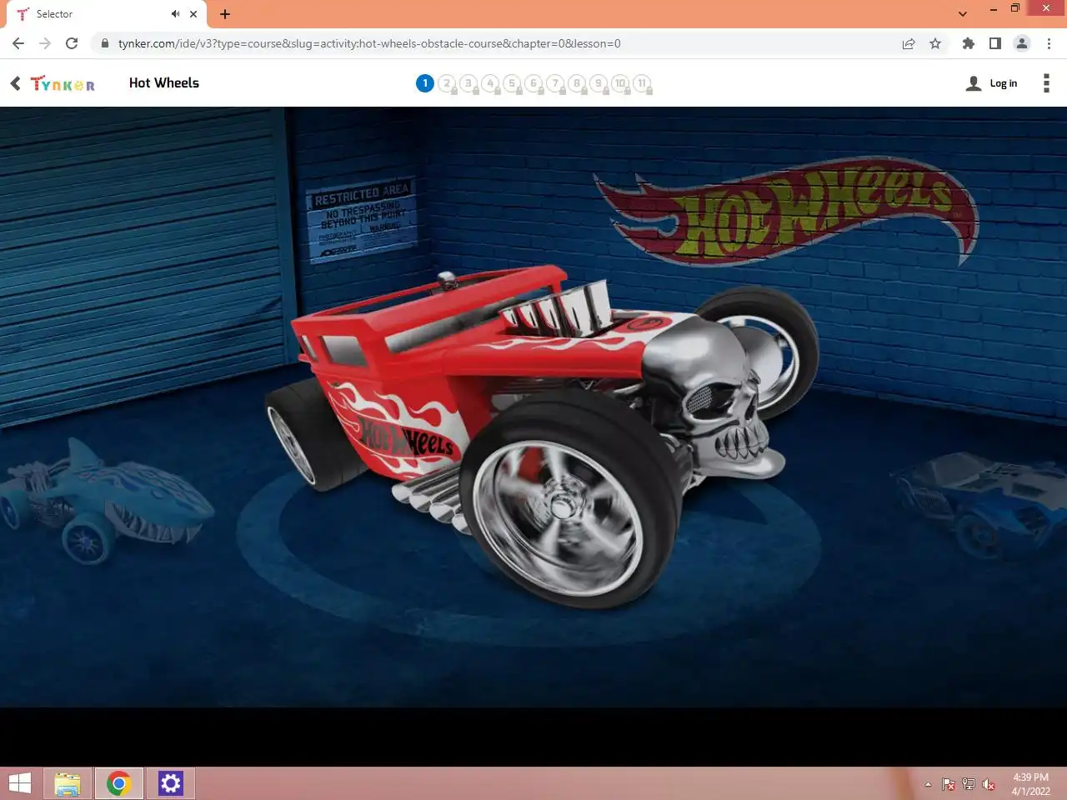Open Action Center flag icon

pos(949,784)
